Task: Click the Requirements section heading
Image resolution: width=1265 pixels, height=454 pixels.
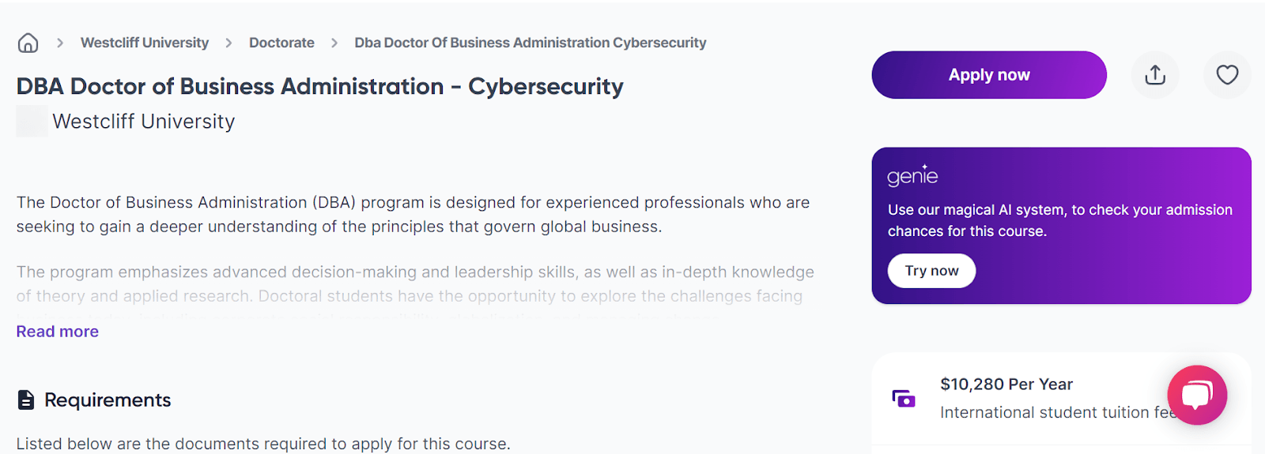Action: (108, 400)
